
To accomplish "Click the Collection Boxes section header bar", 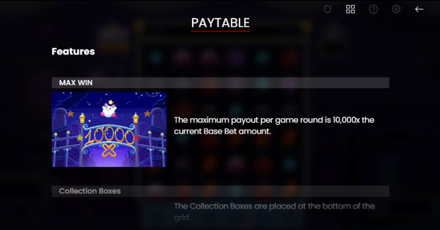I will pyautogui.click(x=221, y=191).
